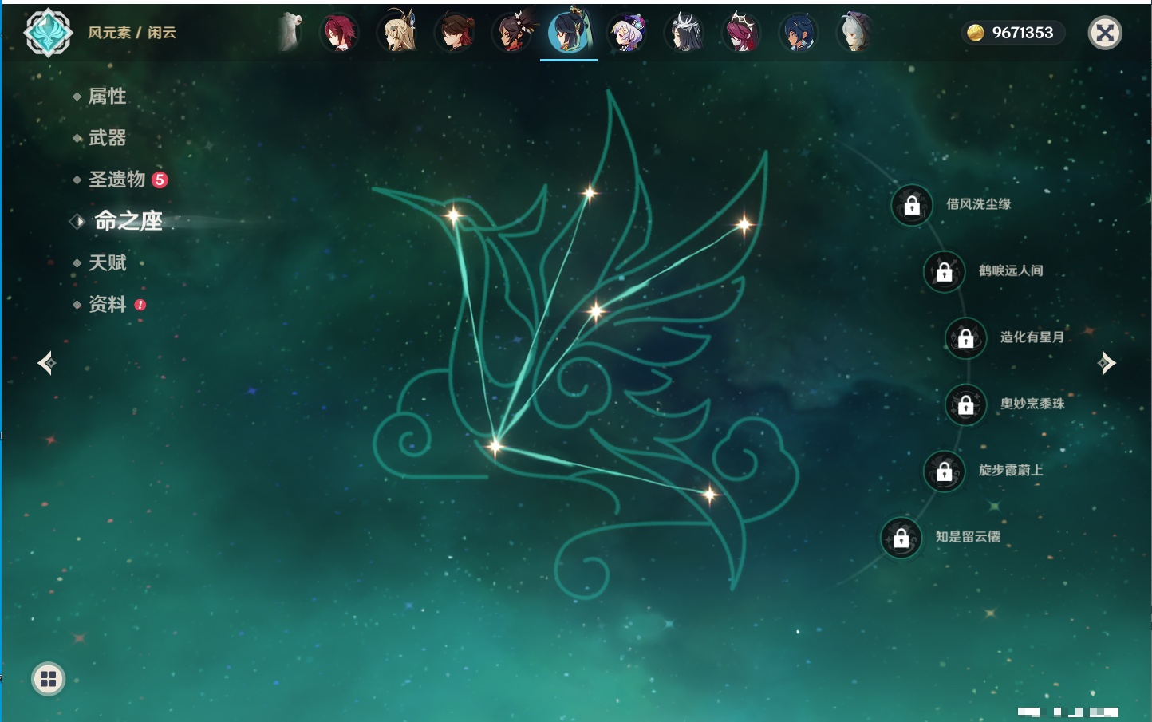Click the star on the crane's head
The width and height of the screenshot is (1152, 722).
click(453, 215)
